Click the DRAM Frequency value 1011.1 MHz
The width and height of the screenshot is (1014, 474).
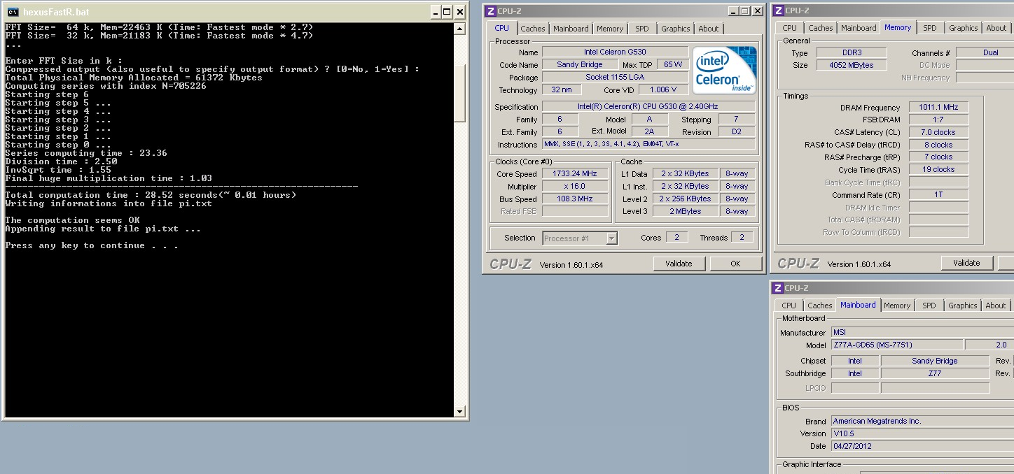tap(938, 107)
